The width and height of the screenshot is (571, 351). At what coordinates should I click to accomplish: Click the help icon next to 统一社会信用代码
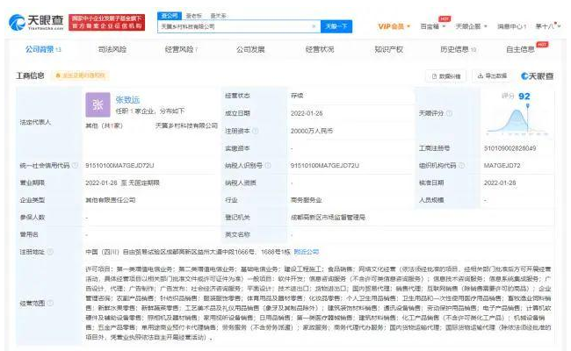pyautogui.click(x=75, y=166)
